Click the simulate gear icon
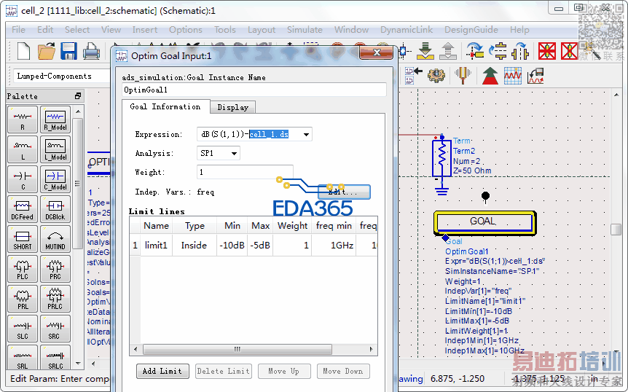The height and width of the screenshot is (392, 628). click(436, 75)
